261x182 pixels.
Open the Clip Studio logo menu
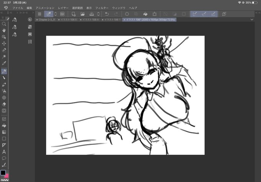coord(6,8)
